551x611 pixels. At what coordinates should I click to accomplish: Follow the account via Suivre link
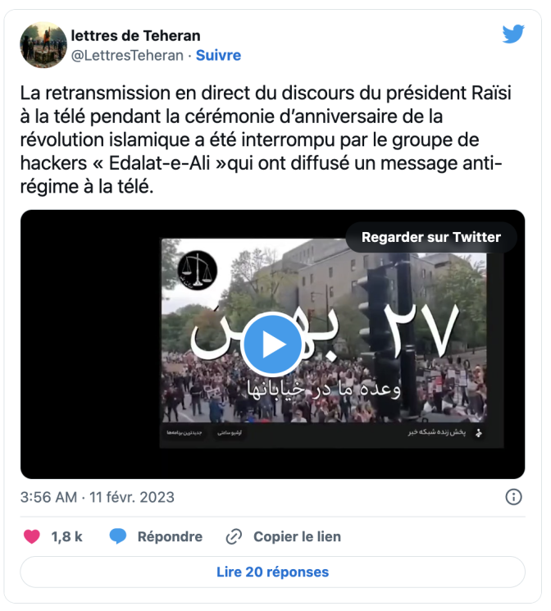(218, 55)
